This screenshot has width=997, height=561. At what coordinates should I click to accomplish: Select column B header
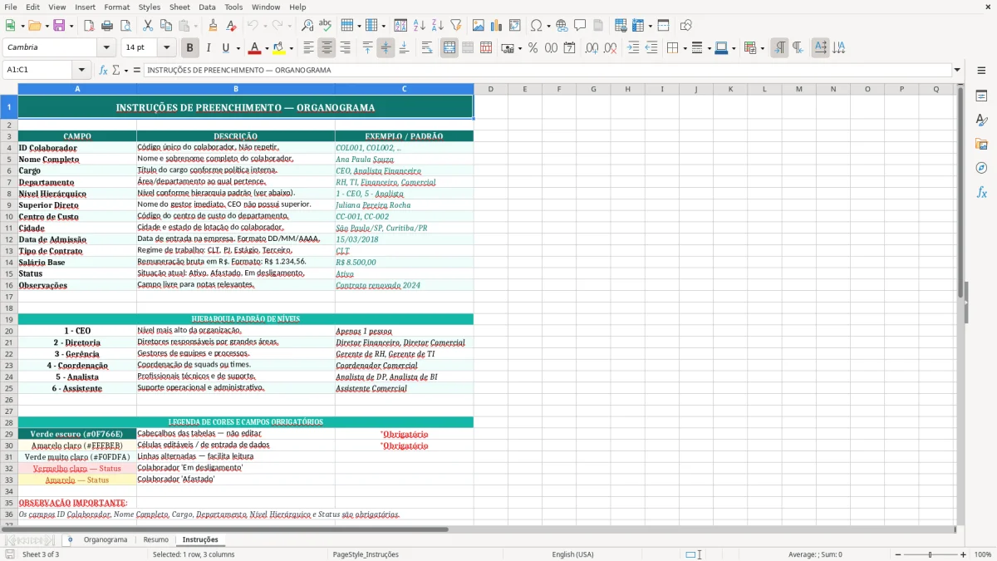click(x=236, y=89)
